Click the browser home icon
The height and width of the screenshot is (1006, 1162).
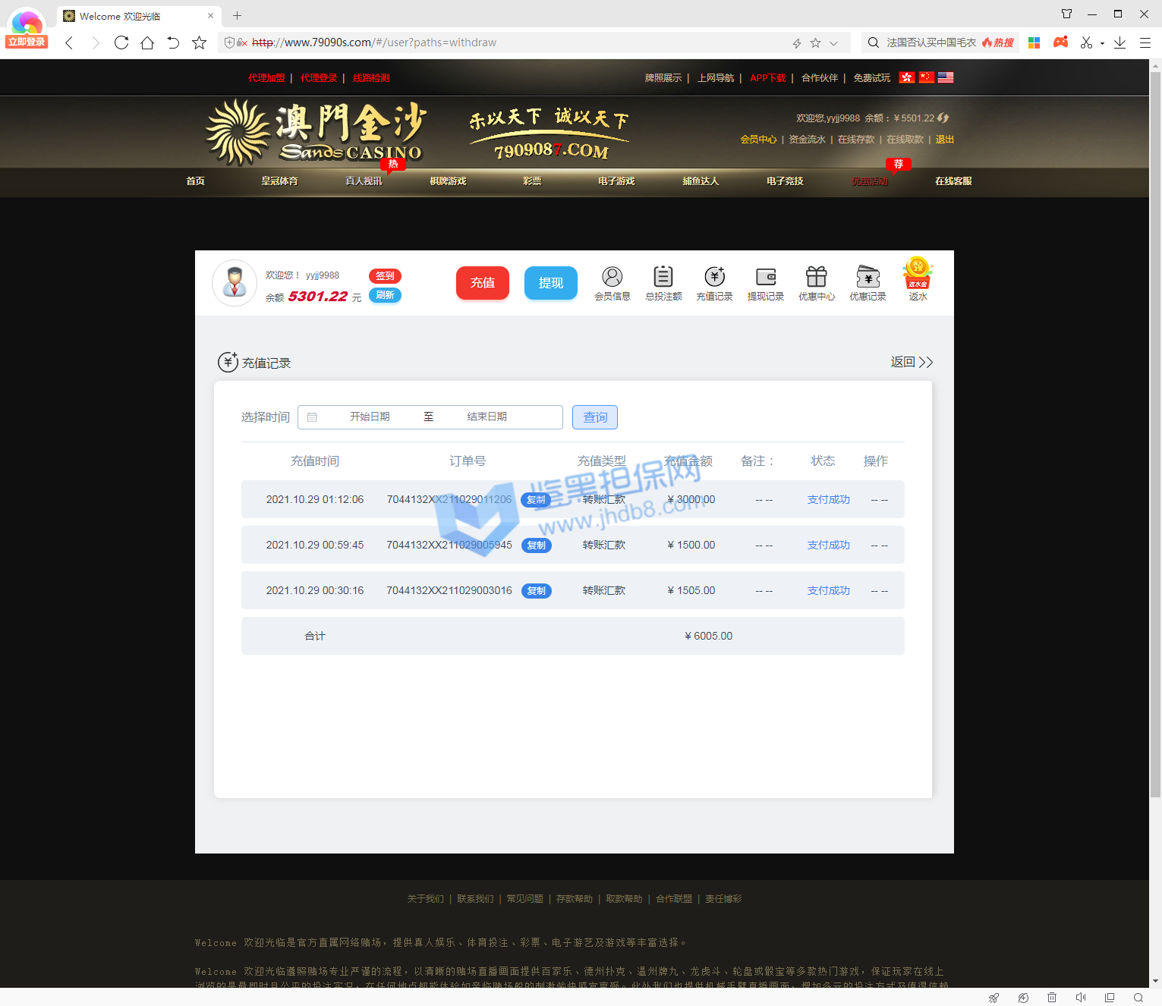147,43
